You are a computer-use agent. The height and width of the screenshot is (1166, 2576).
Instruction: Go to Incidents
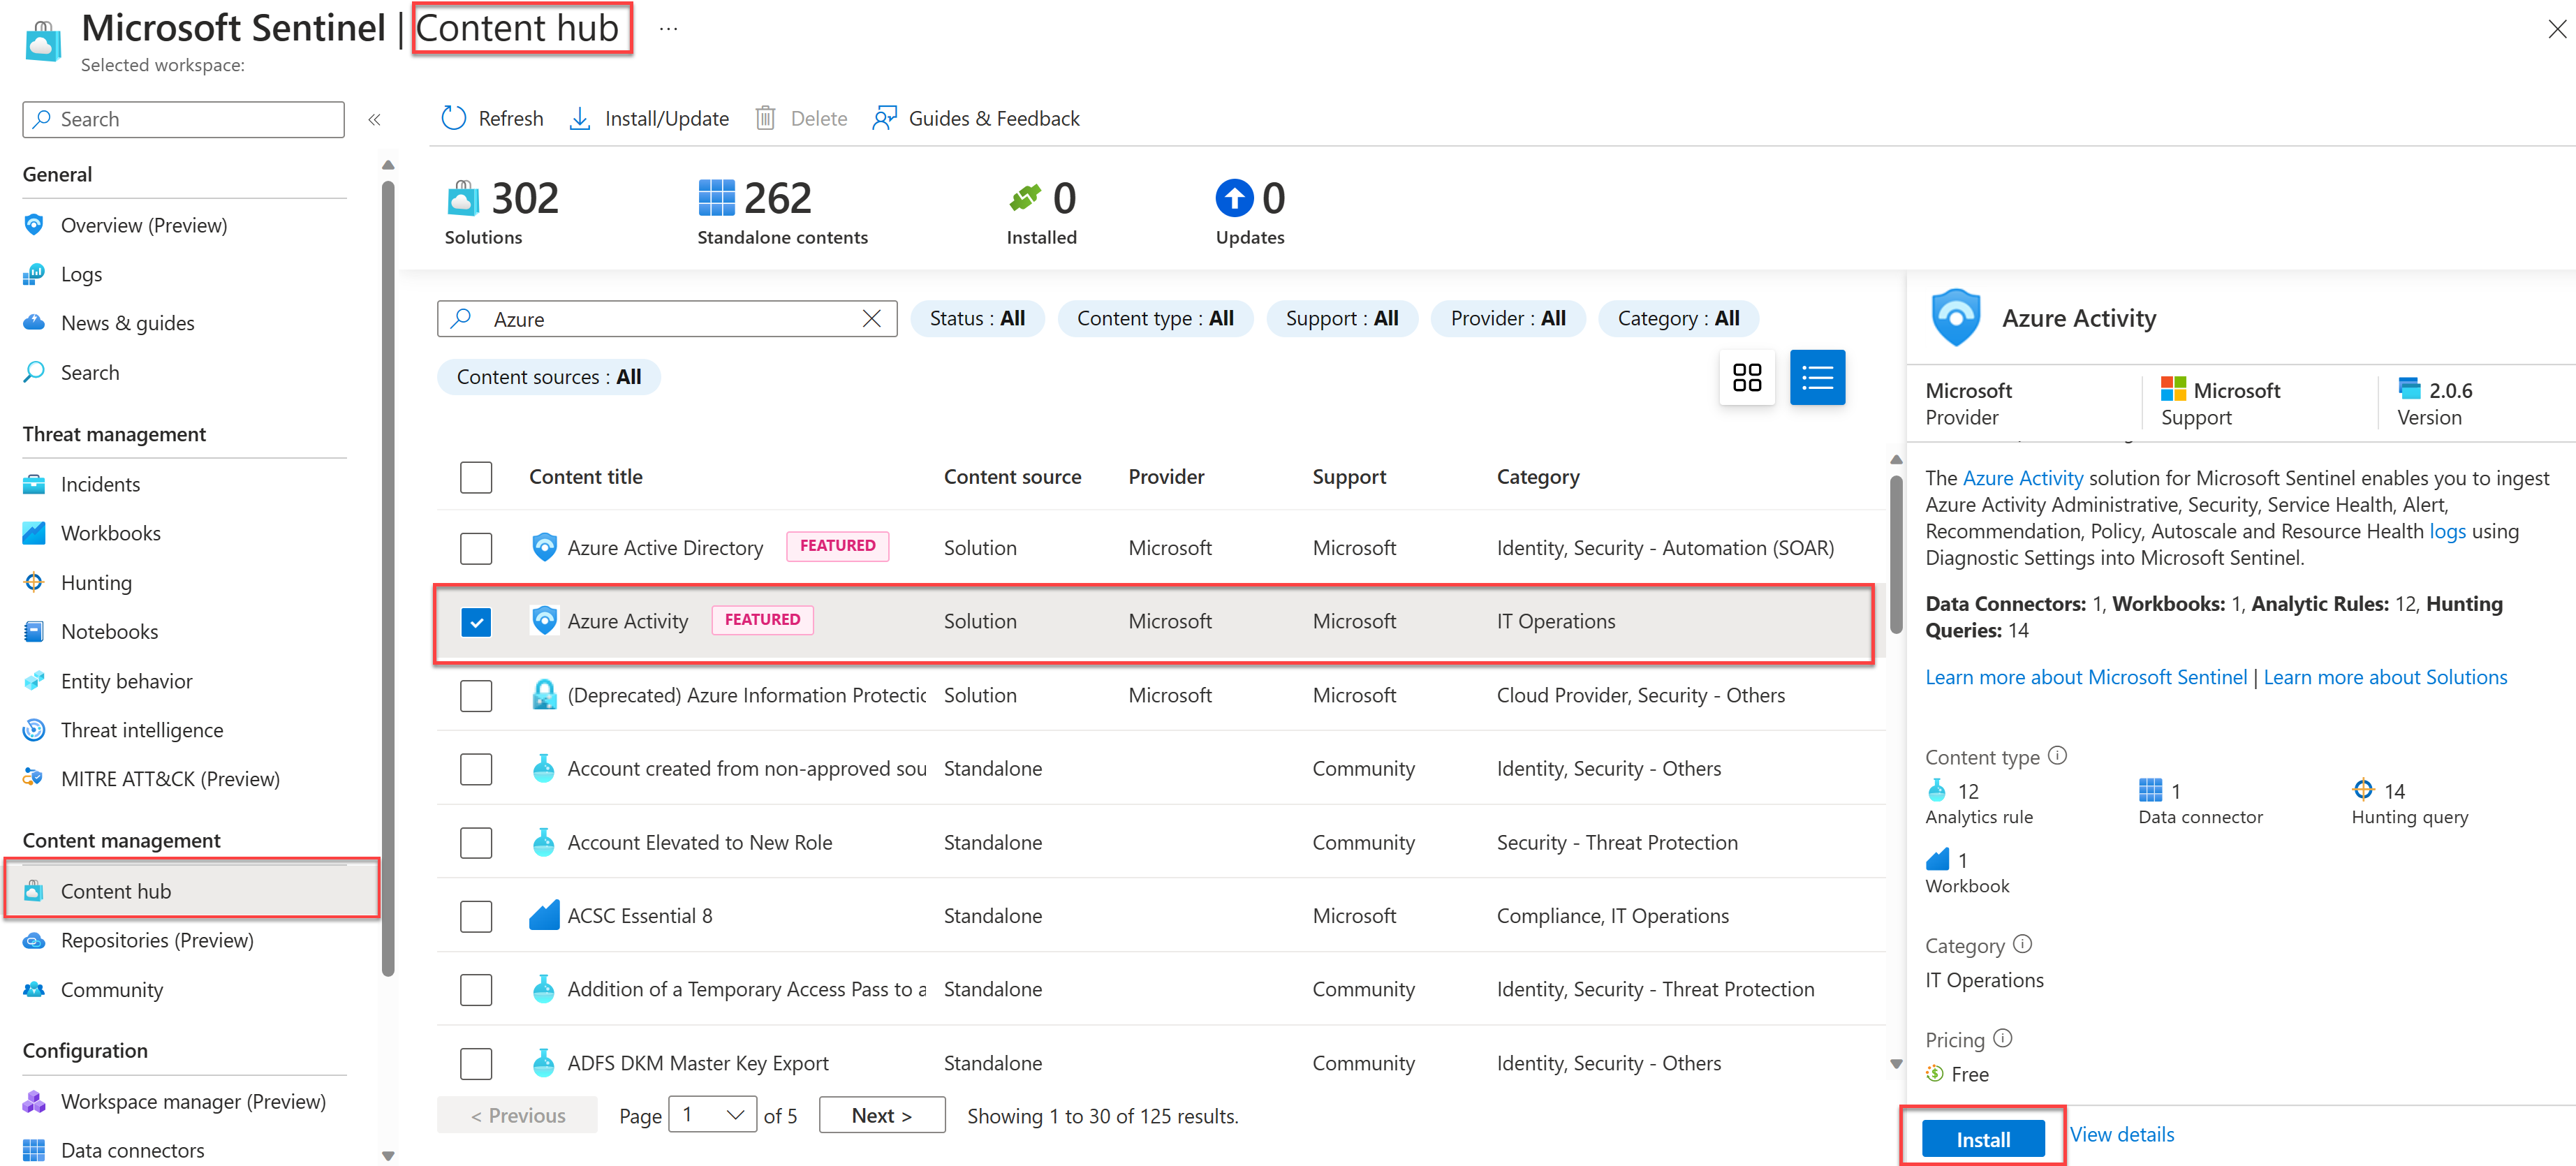tap(100, 484)
